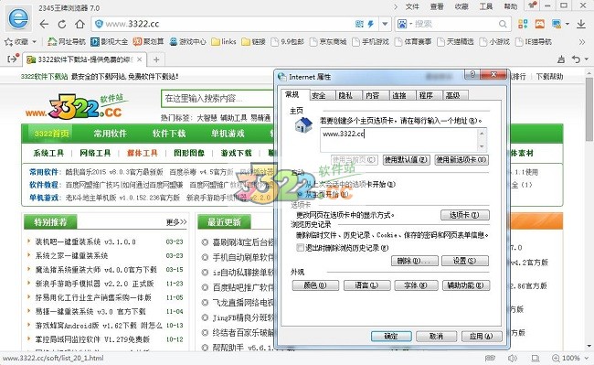Click 使用新选项卡 button

[461, 159]
